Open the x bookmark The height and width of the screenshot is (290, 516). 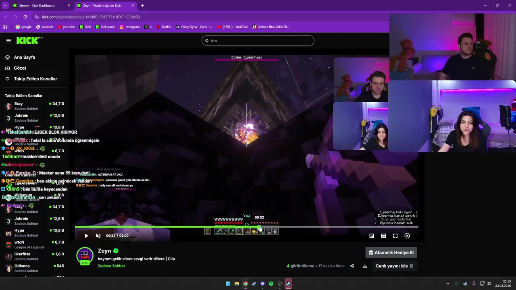pyautogui.click(x=148, y=27)
